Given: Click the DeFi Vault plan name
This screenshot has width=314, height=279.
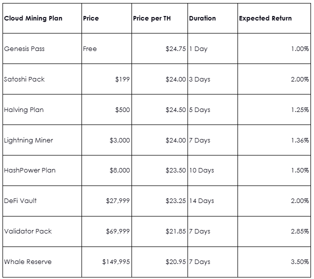Looking at the screenshot, I should coord(20,201).
